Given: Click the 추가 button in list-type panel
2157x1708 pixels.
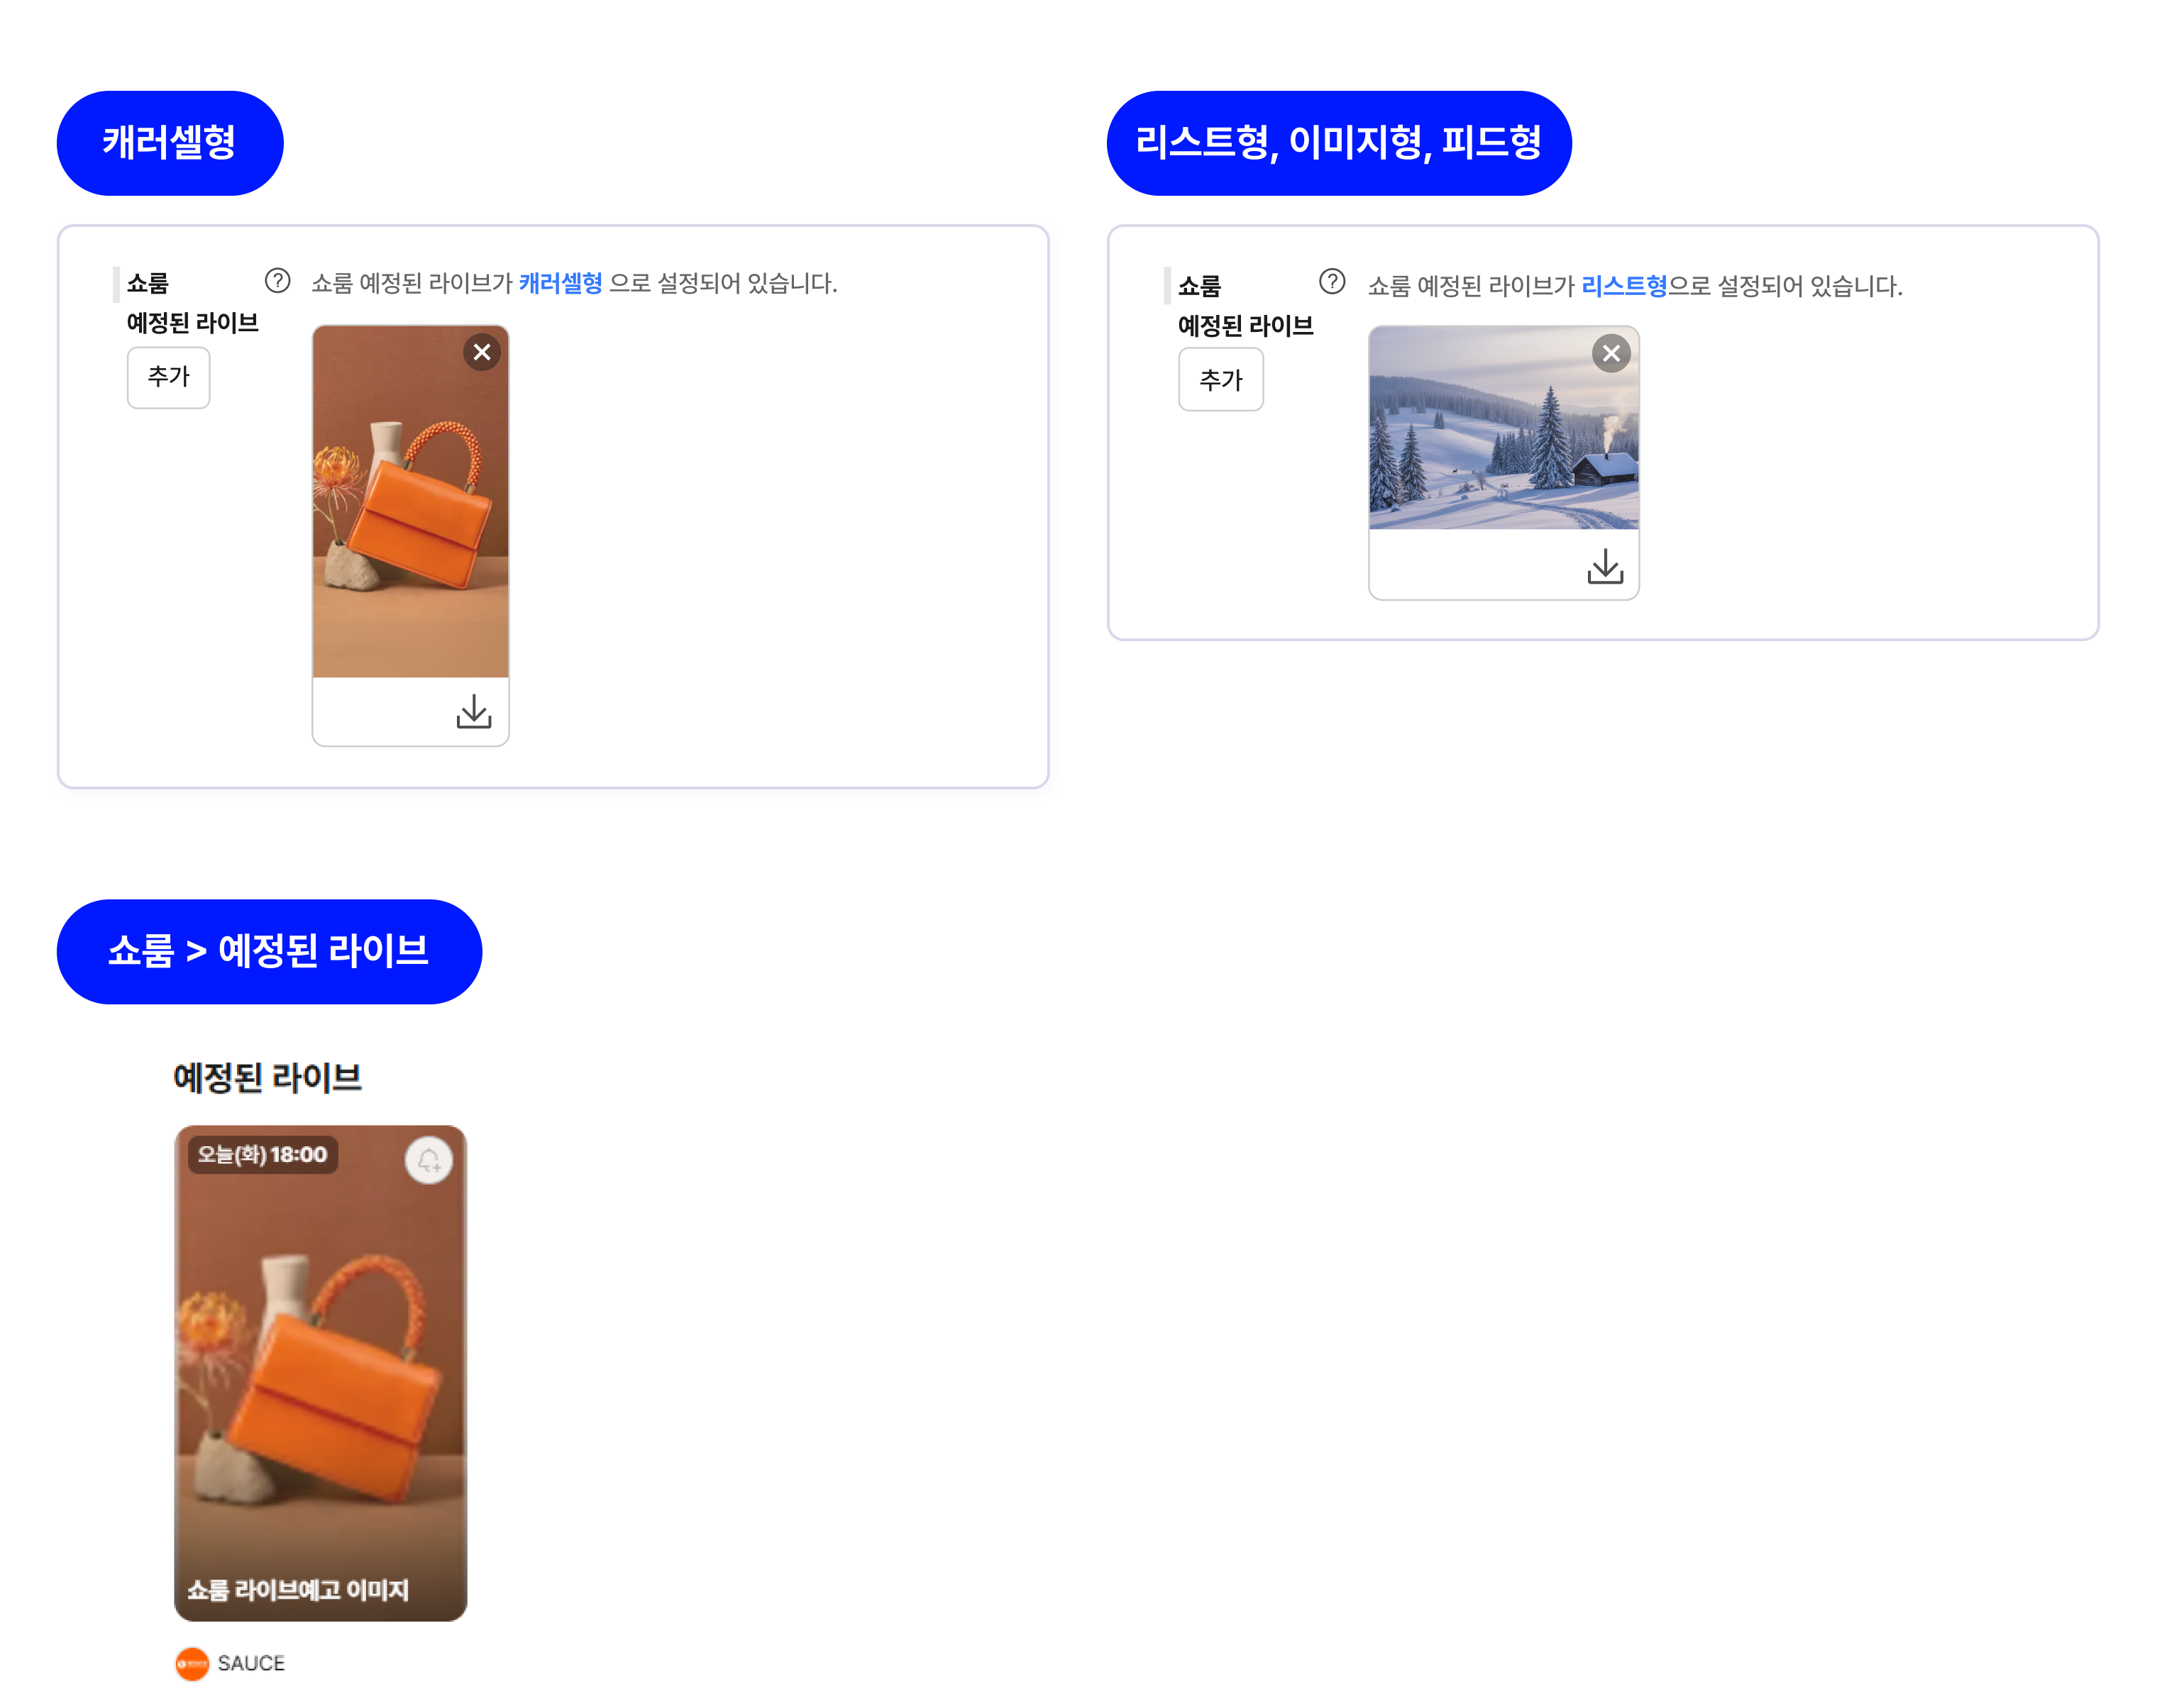Looking at the screenshot, I should pyautogui.click(x=1220, y=379).
